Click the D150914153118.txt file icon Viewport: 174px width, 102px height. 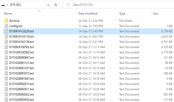7,37
